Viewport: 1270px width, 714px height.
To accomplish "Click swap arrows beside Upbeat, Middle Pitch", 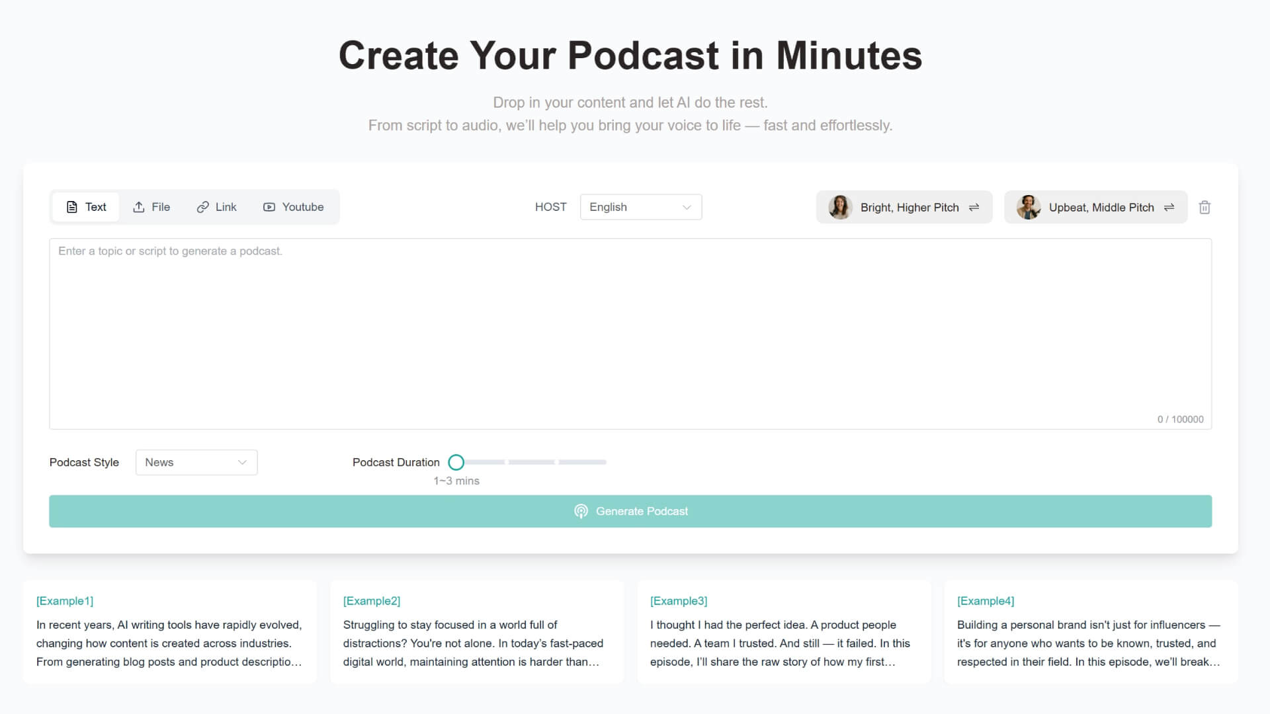I will (x=1169, y=208).
